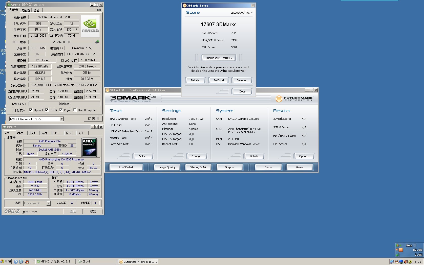The image size is (424, 265).
Task: Toggle the DirectCompute checkbox in GPU-Z
Action: [x=75, y=110]
